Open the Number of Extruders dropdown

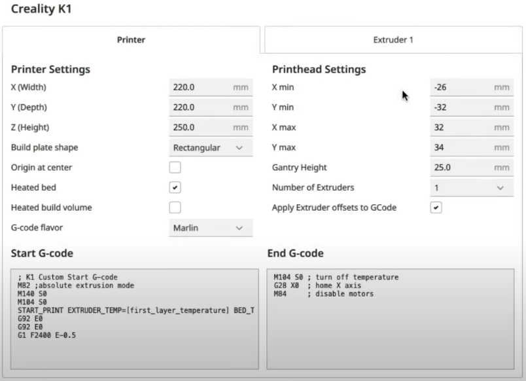[x=472, y=188]
